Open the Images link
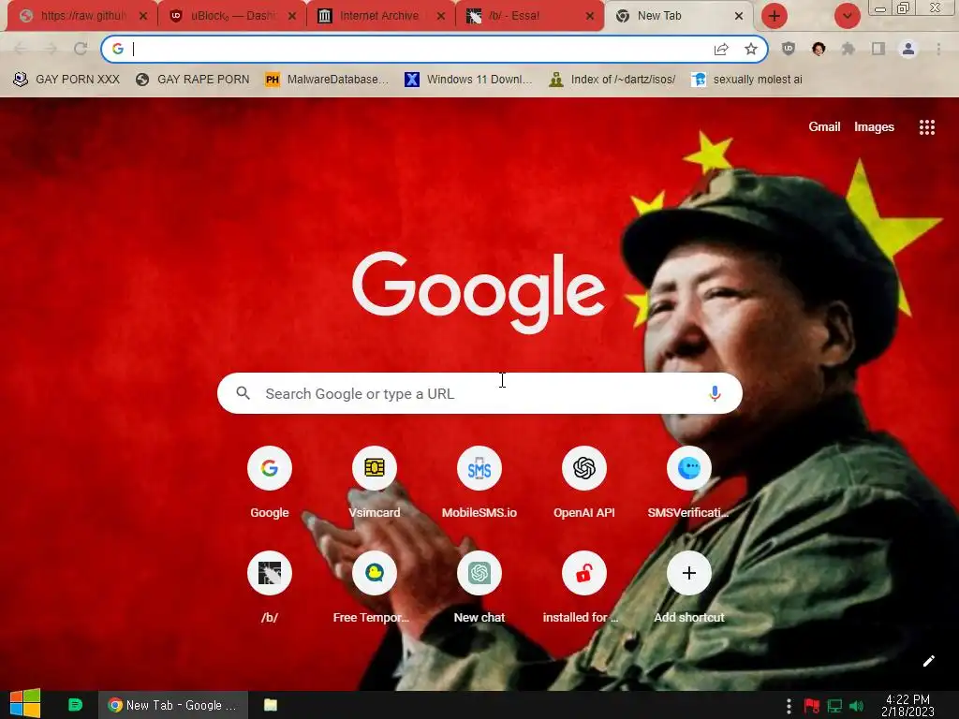 (x=874, y=126)
